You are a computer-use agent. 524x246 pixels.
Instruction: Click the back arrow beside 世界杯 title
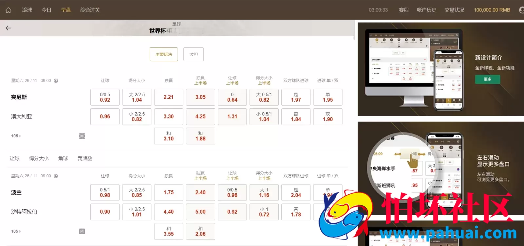click(x=9, y=28)
